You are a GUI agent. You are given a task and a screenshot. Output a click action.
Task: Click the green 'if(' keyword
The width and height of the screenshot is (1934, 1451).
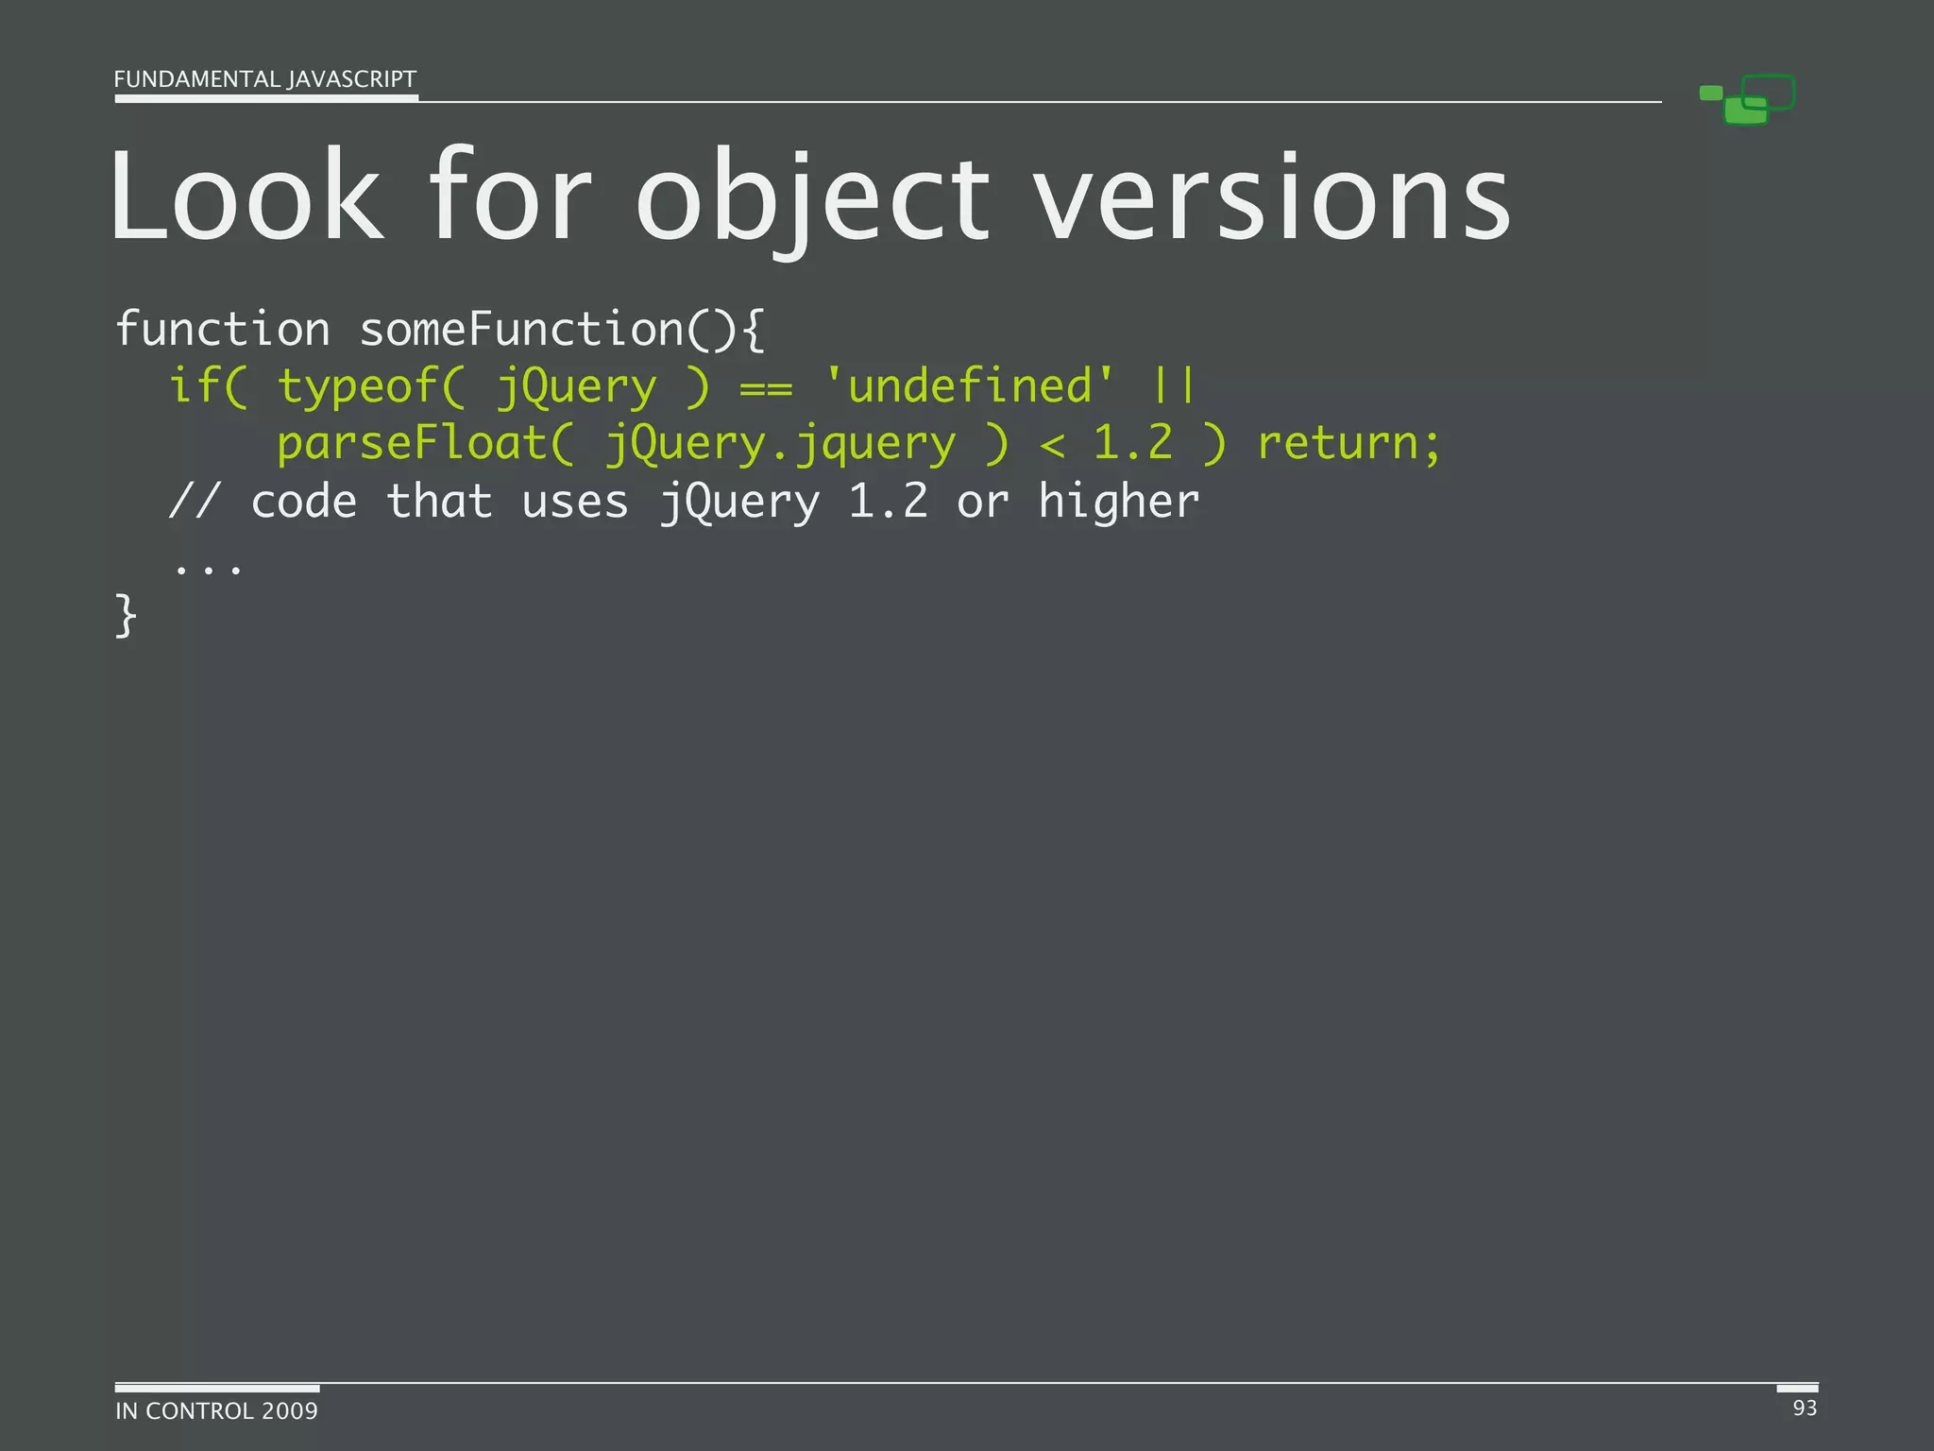pyautogui.click(x=208, y=386)
